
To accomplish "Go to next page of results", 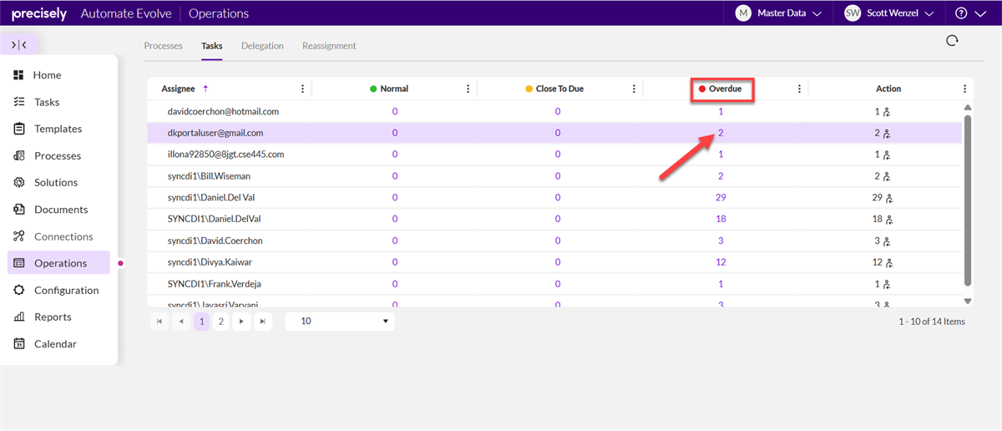I will [x=241, y=321].
